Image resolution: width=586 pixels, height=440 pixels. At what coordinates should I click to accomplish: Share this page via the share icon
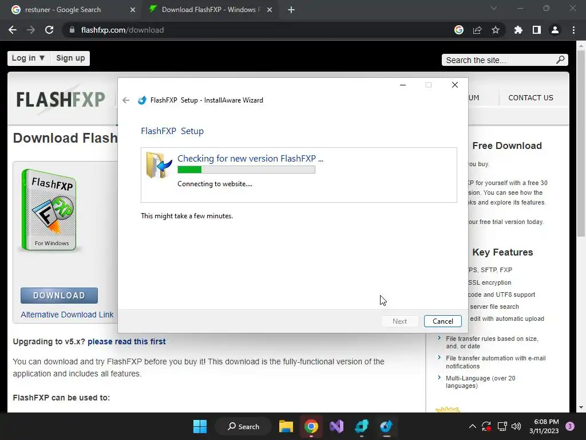(x=477, y=30)
